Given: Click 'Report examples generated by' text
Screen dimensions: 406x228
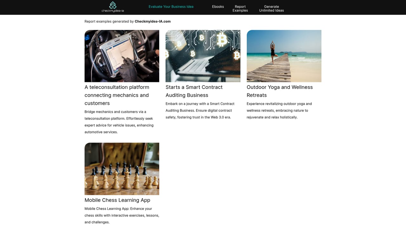Looking at the screenshot, I should 109,22.
